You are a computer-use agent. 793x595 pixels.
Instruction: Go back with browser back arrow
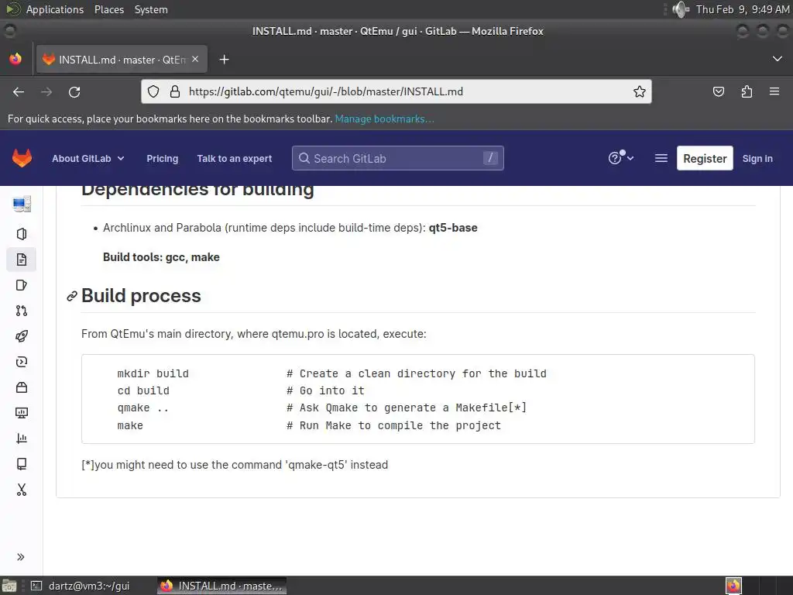(19, 92)
